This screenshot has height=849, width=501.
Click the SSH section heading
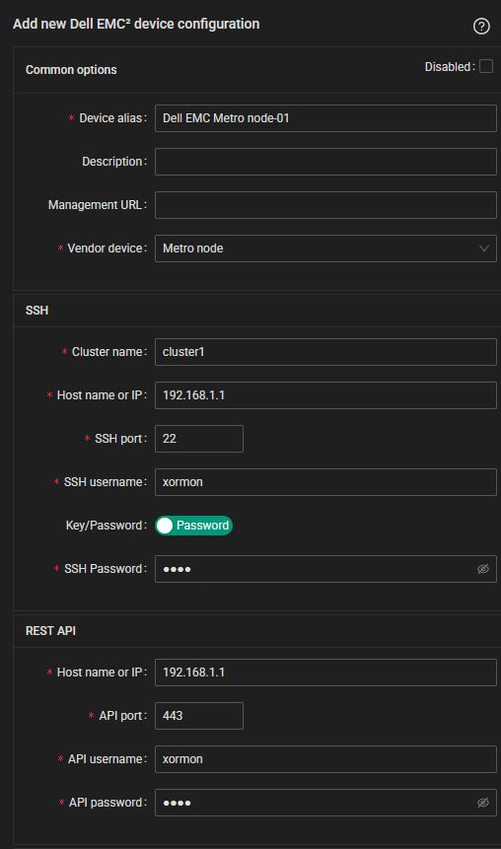36,311
